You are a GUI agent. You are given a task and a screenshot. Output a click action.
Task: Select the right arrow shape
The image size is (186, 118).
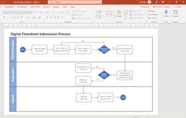(108, 14)
